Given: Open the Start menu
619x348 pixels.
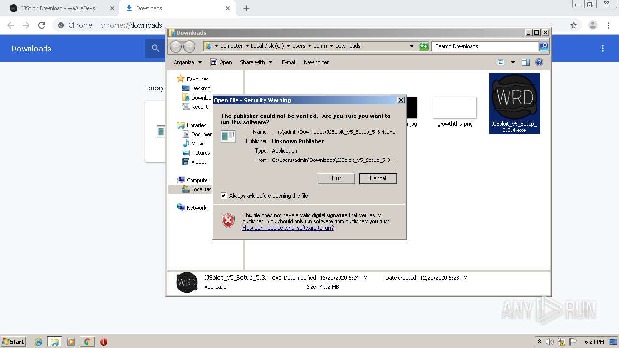Looking at the screenshot, I should pyautogui.click(x=14, y=341).
